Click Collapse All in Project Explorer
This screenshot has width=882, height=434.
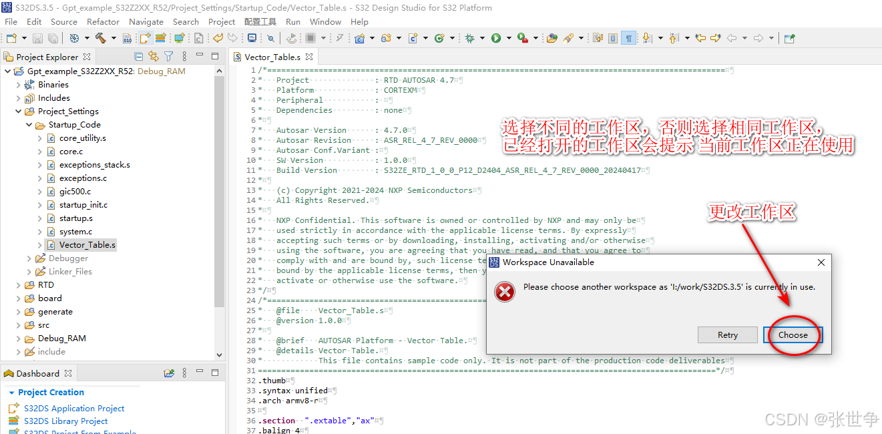(x=138, y=57)
